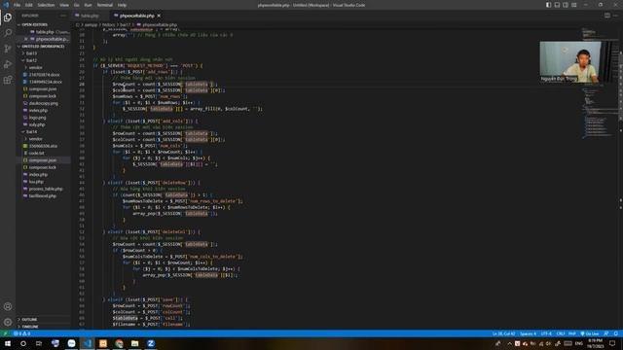Open the Explorer view in activity bar
This screenshot has height=350, width=623.
coord(8,17)
